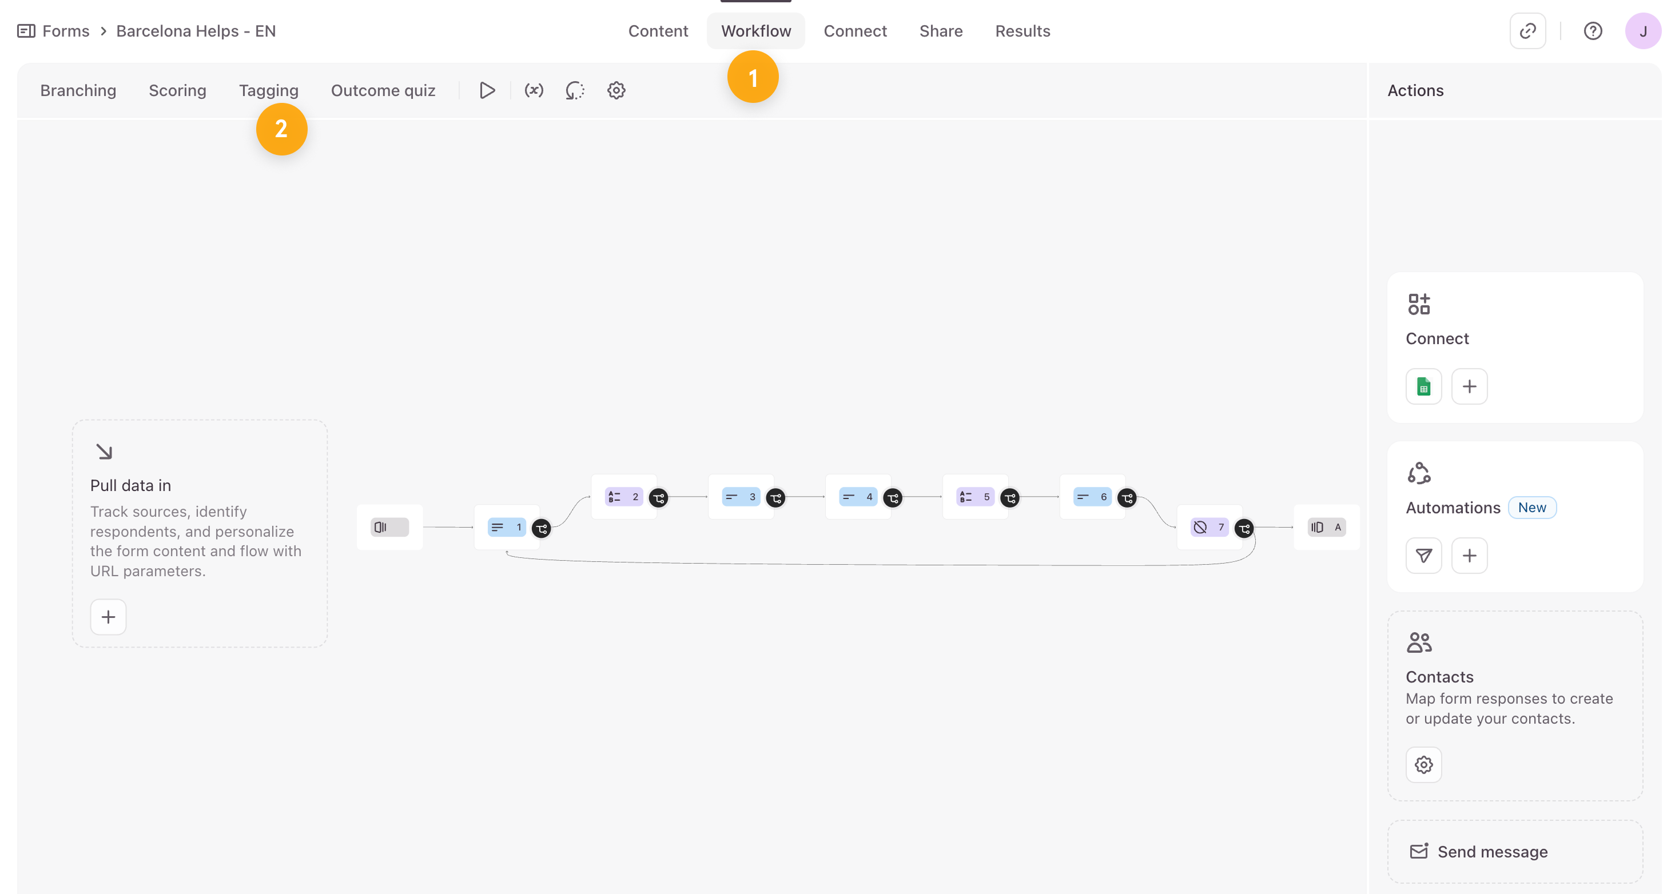The height and width of the screenshot is (894, 1679).
Task: Select multiple choice node 2
Action: (623, 497)
